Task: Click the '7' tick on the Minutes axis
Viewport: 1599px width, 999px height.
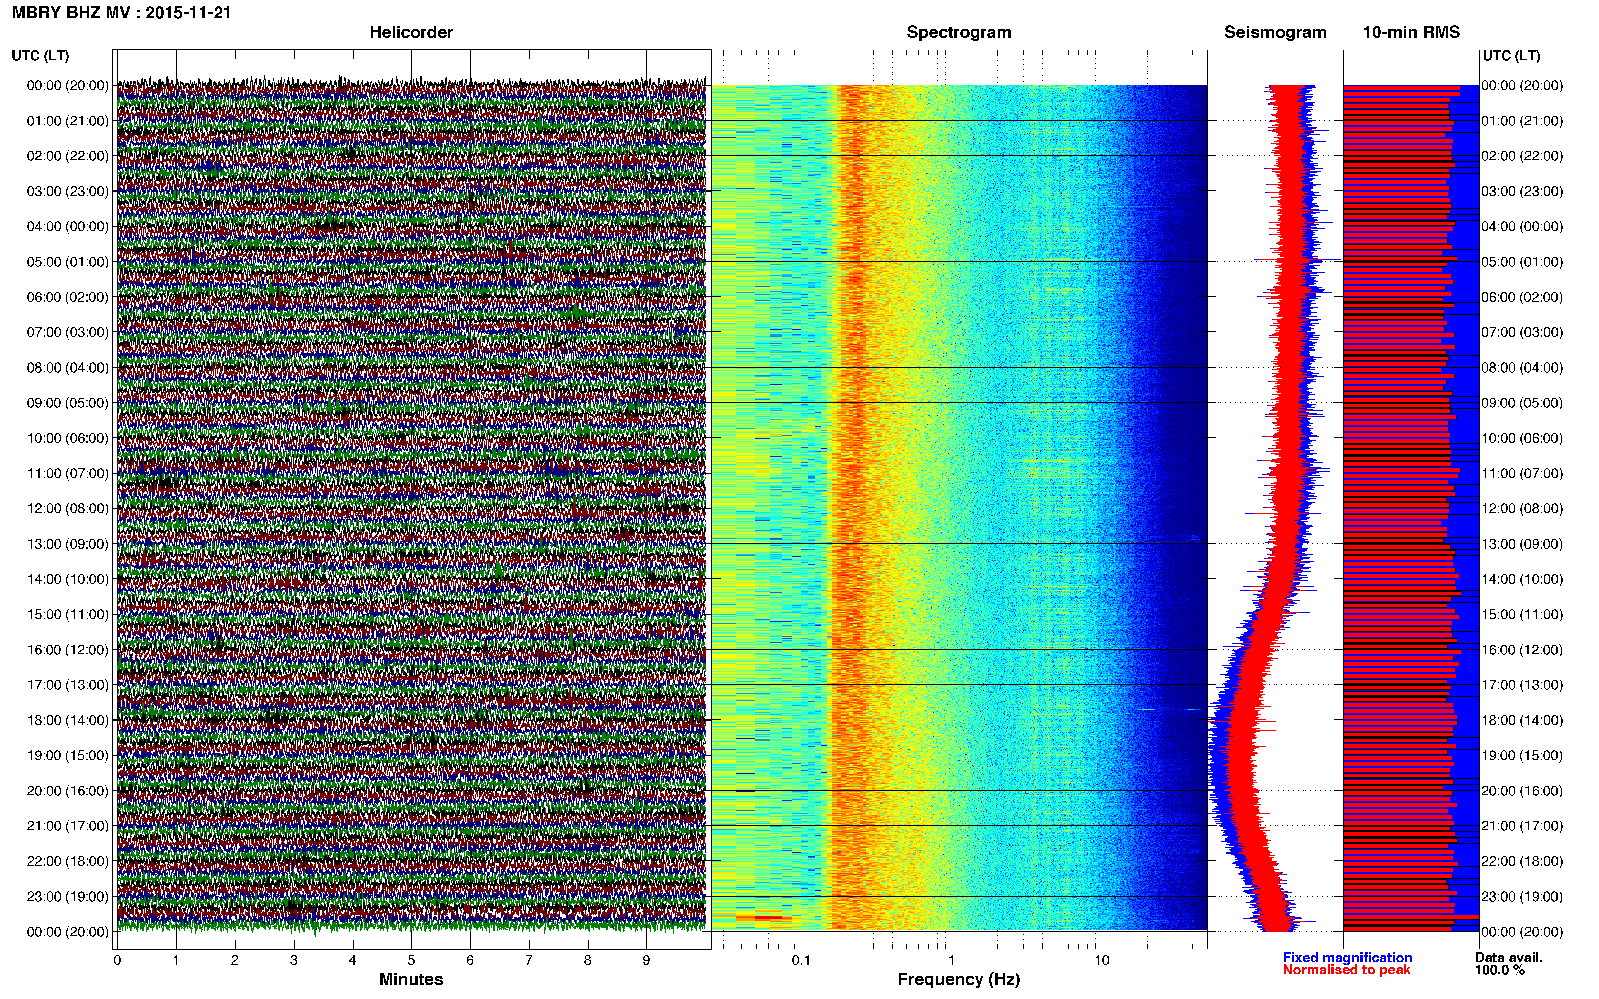Action: (x=529, y=961)
